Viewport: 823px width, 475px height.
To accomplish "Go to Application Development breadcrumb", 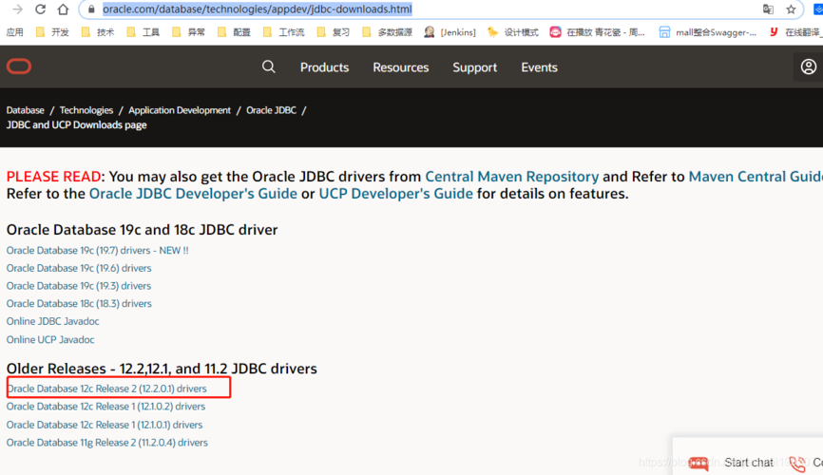I will coord(180,110).
